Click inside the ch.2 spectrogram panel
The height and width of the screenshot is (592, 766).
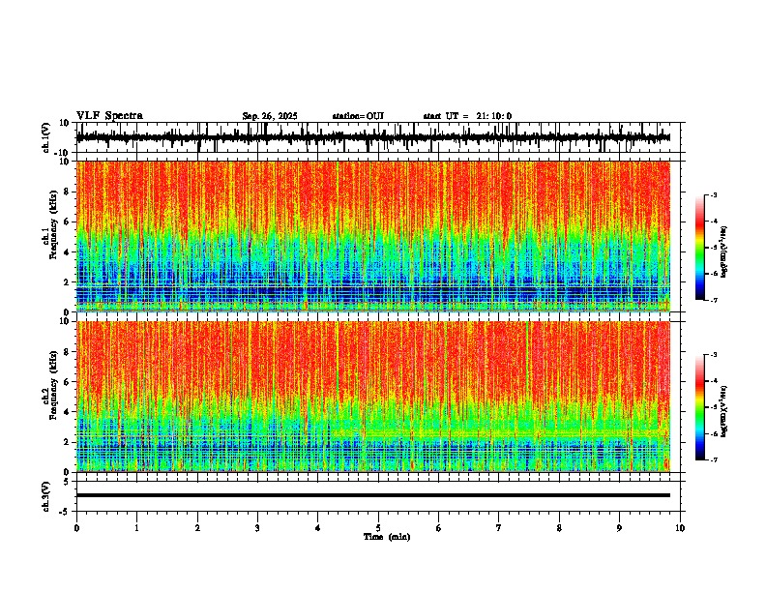373,397
